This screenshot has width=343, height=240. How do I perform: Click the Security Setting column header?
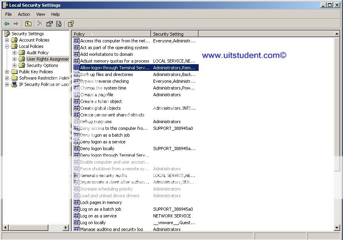(174, 34)
